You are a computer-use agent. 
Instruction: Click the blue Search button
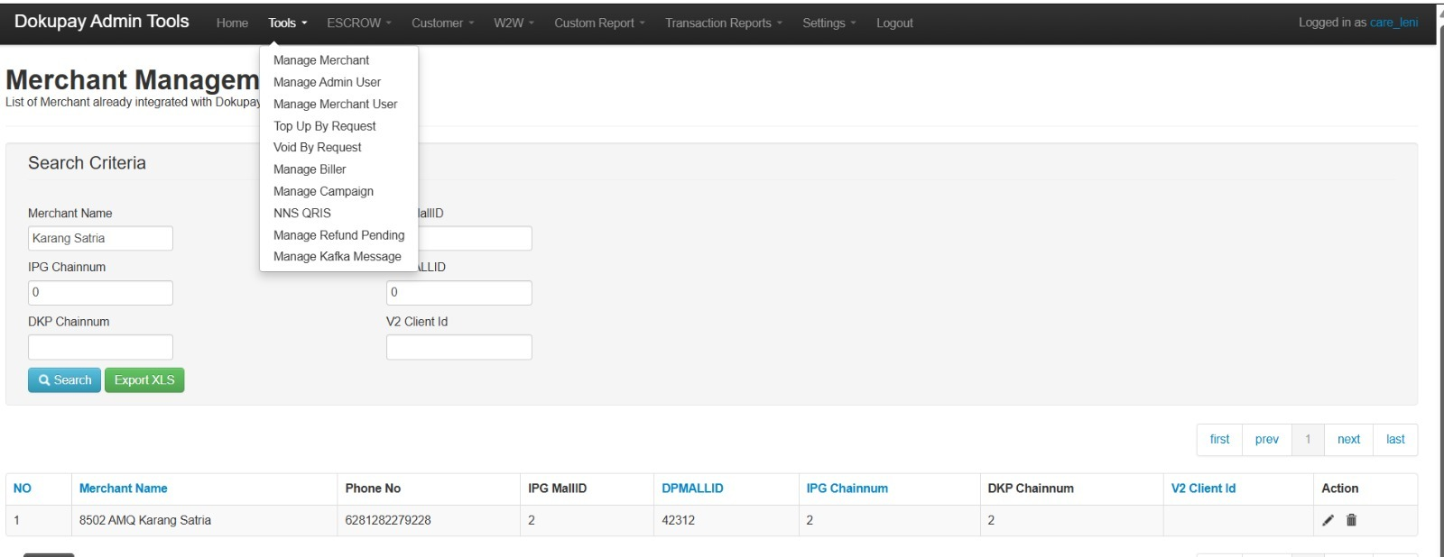click(x=65, y=380)
